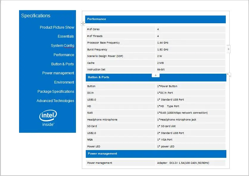Select 'Scenario Design Power (SDP)' cell

121,56
